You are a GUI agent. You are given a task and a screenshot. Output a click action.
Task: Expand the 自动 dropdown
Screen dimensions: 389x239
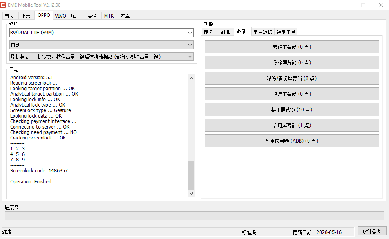click(x=101, y=45)
